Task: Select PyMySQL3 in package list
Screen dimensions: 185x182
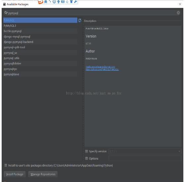Action: [40, 26]
